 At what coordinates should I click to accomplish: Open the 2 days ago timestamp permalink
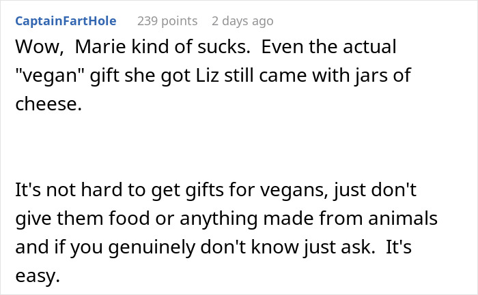click(x=242, y=21)
